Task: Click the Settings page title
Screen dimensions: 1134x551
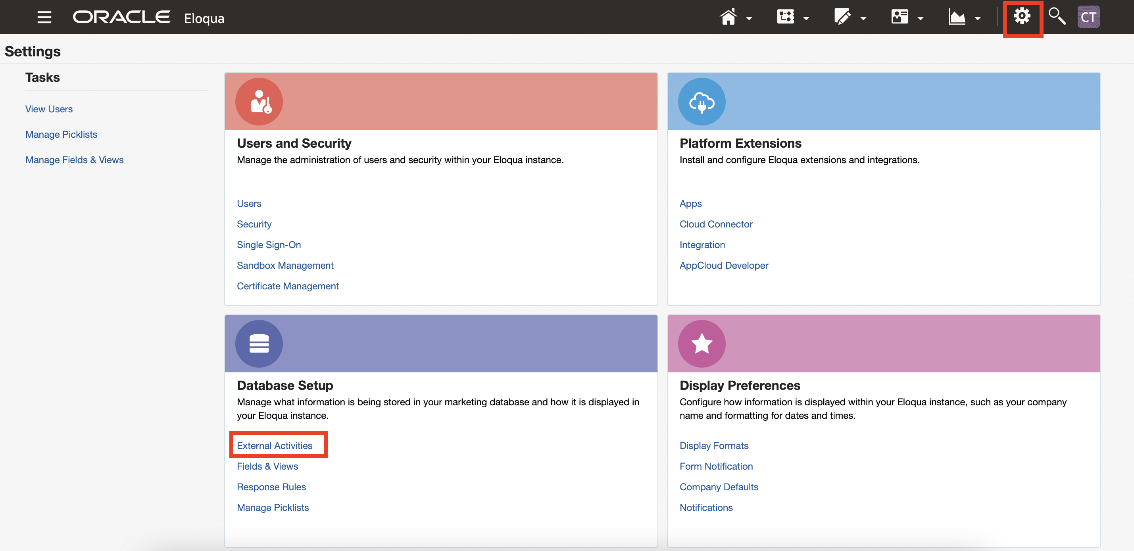Action: click(33, 52)
